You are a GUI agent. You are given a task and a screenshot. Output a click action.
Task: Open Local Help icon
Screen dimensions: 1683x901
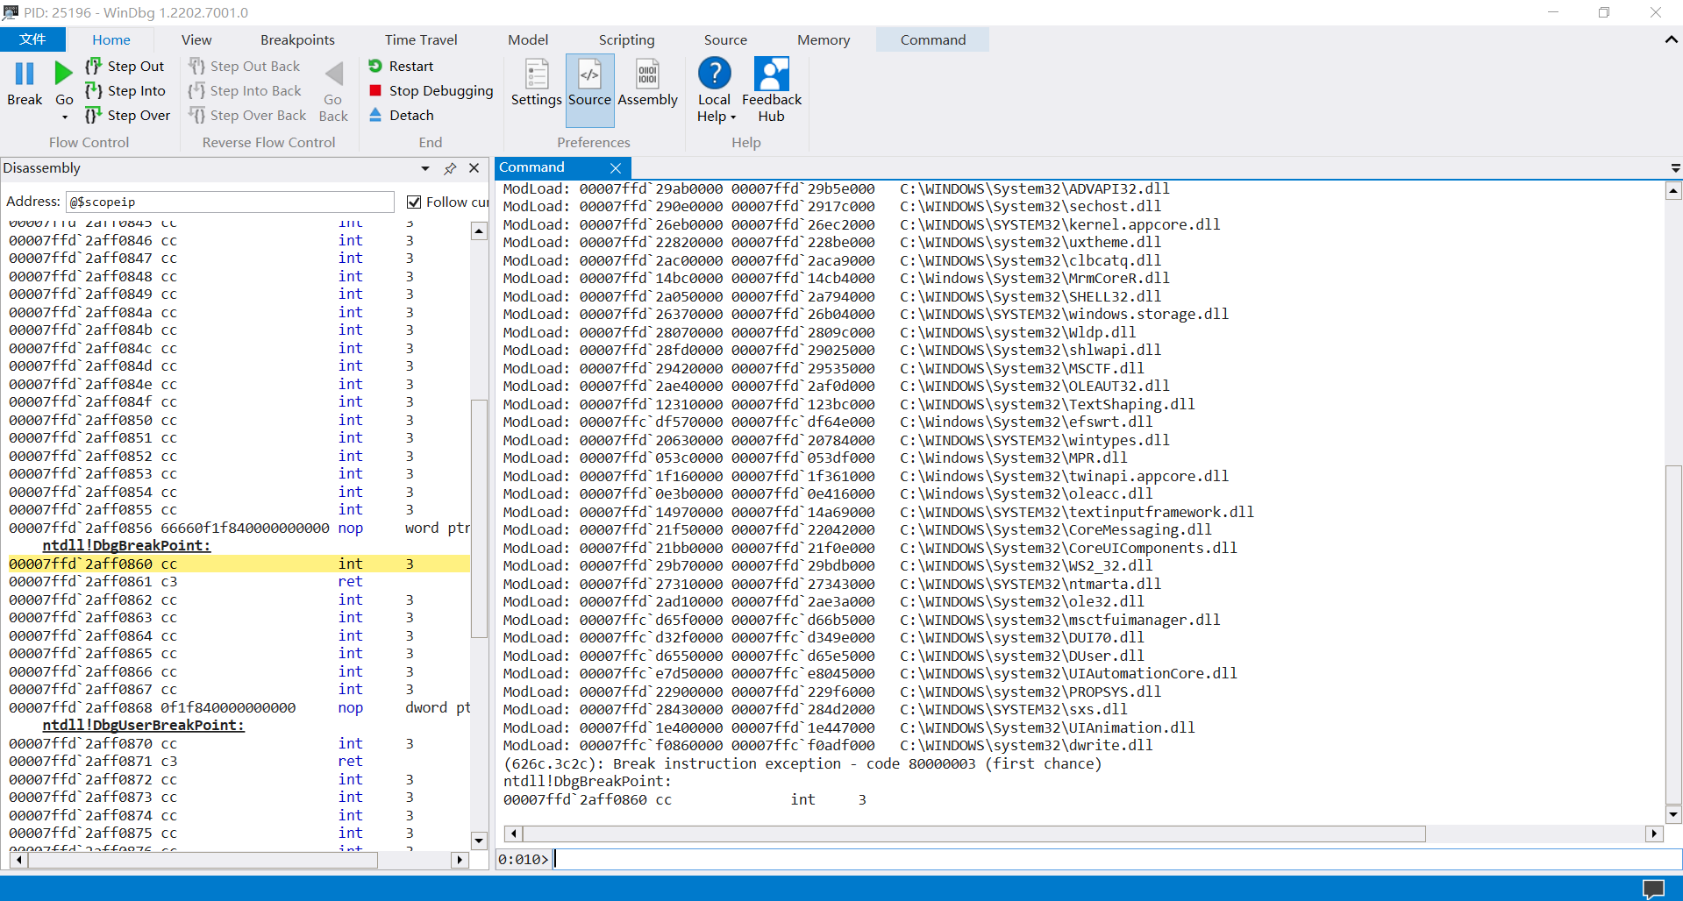pyautogui.click(x=714, y=74)
